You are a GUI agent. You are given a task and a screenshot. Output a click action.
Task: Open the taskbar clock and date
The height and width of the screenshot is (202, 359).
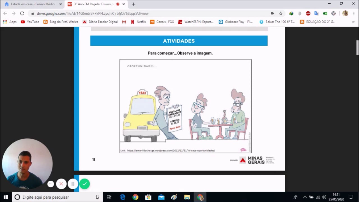336,197
